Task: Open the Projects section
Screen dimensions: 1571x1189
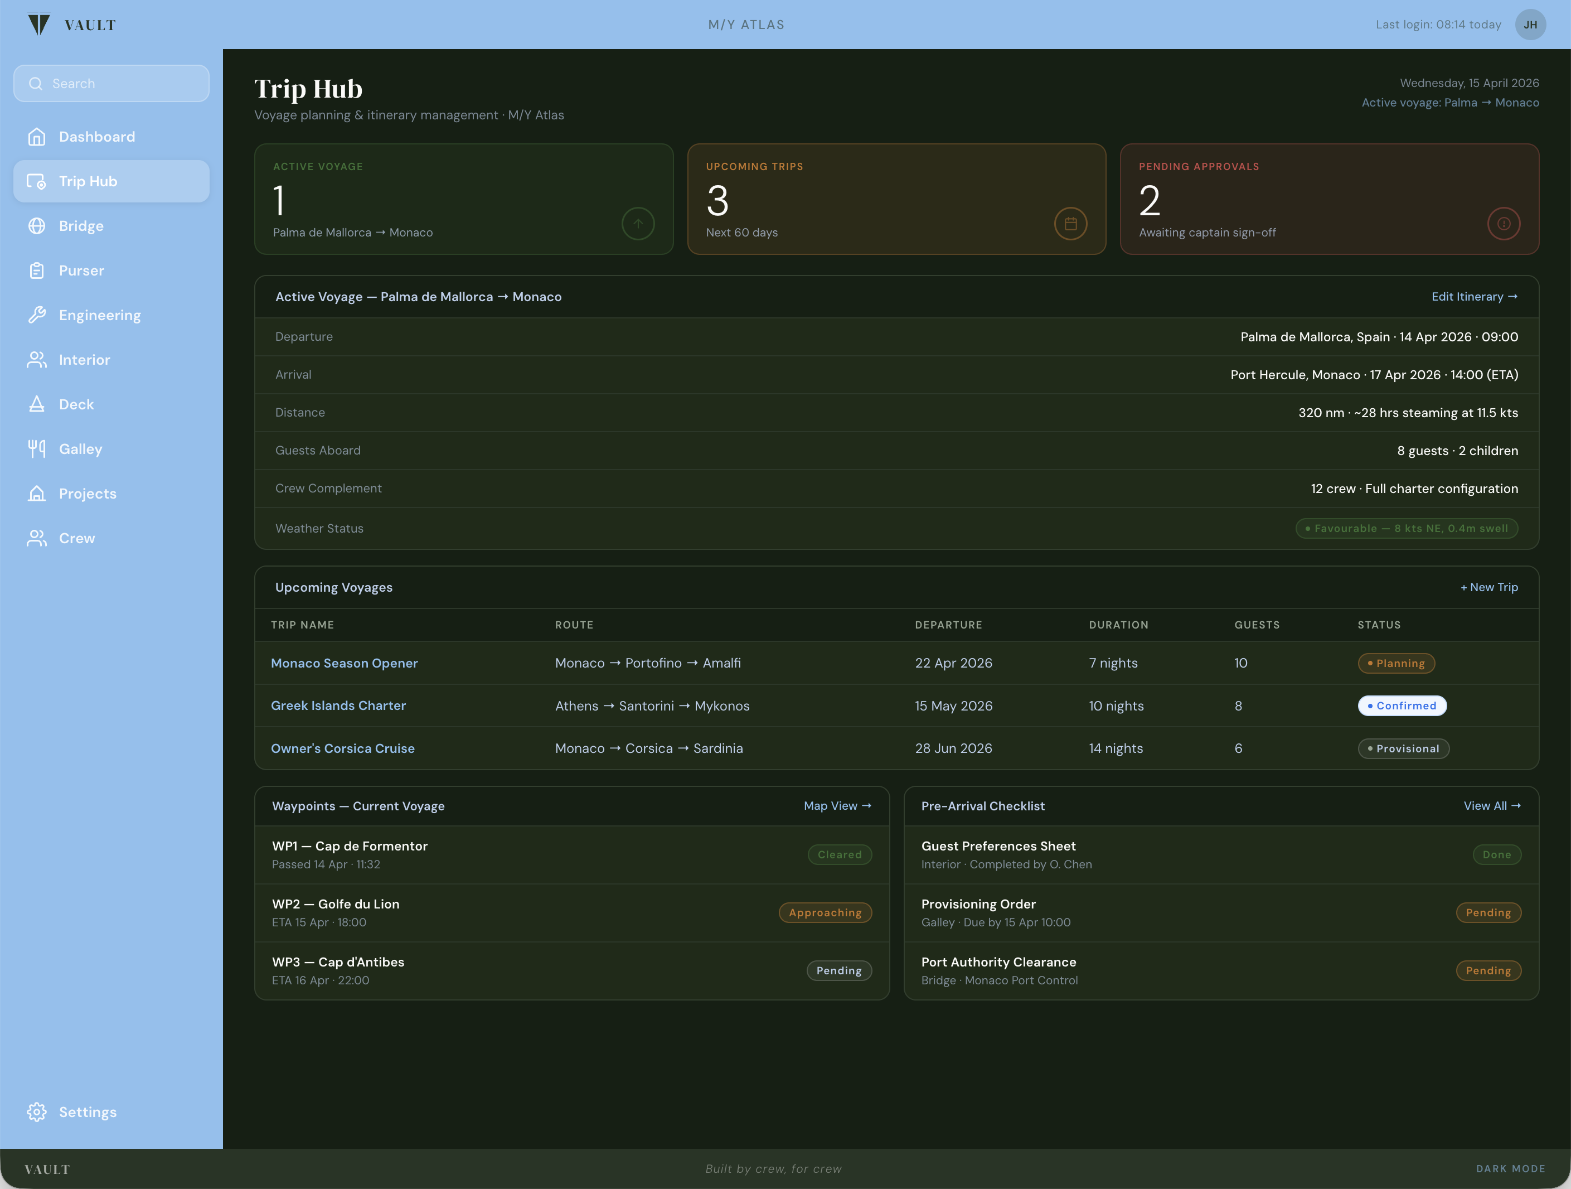Action: (111, 494)
